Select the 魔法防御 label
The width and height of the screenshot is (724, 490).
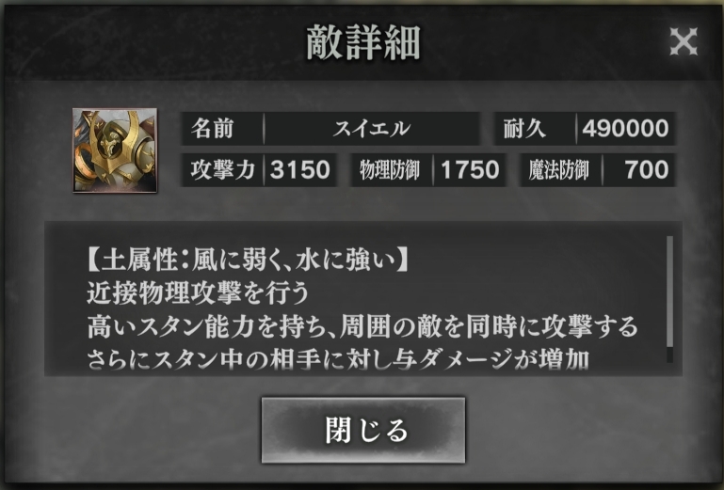click(x=559, y=170)
